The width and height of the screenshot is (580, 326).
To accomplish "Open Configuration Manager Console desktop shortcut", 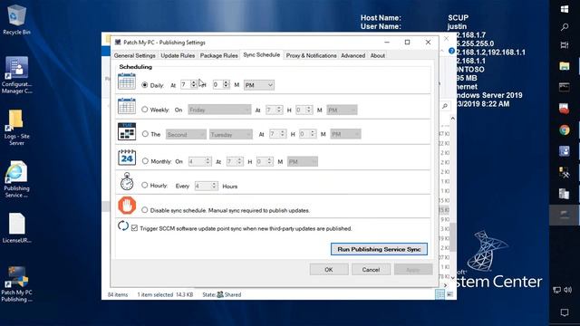I will 16,74.
